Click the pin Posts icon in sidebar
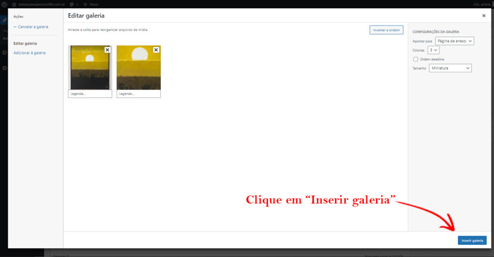Viewport: 494px width, 257px height. click(x=4, y=20)
